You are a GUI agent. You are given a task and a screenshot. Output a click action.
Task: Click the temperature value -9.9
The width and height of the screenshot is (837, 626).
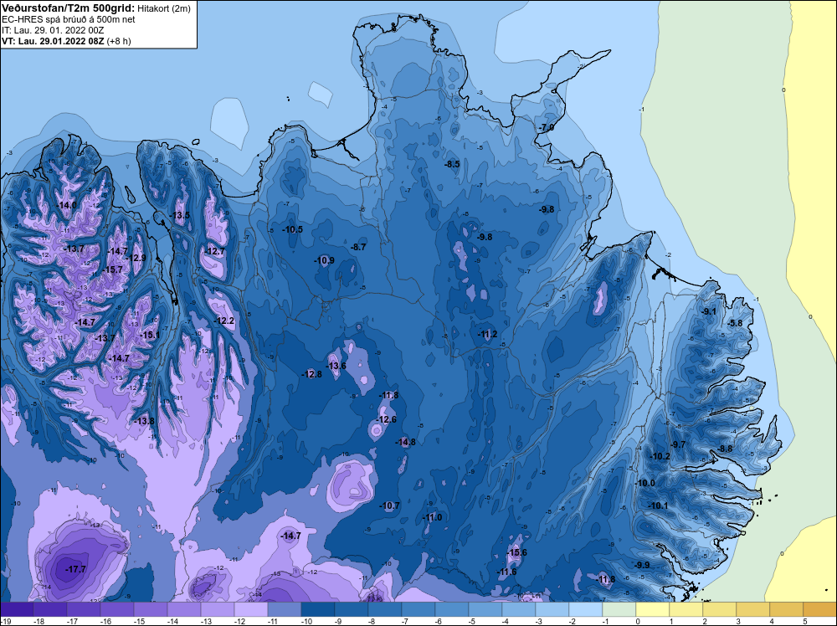pyautogui.click(x=642, y=565)
